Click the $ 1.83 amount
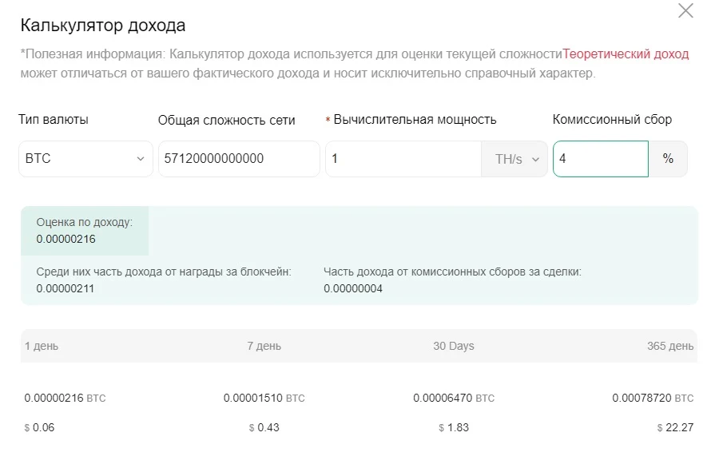This screenshot has width=711, height=464. pos(454,427)
